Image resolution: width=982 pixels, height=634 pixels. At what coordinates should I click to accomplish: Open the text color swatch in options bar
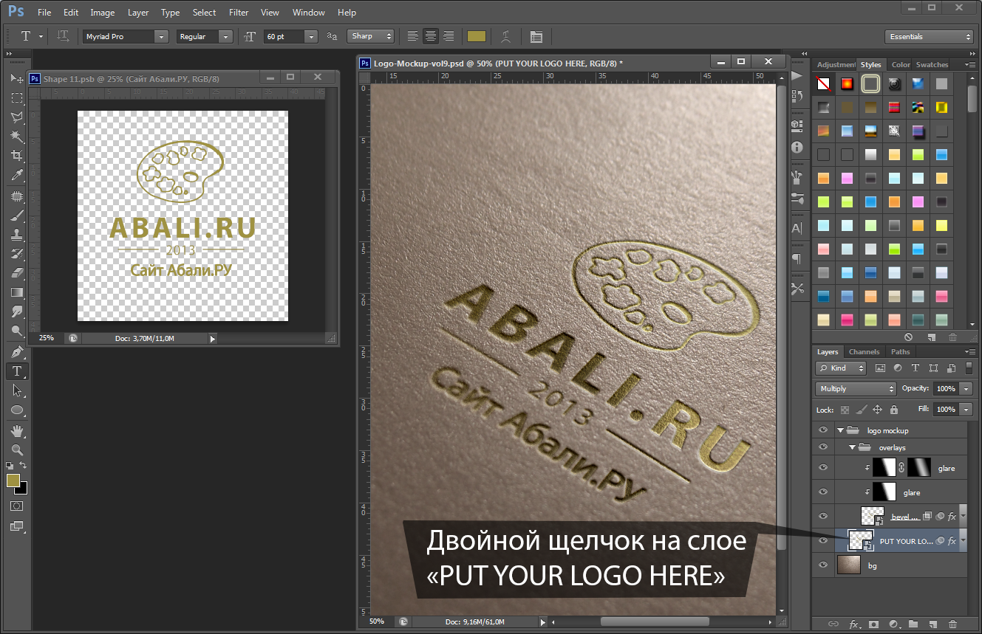pyautogui.click(x=477, y=36)
